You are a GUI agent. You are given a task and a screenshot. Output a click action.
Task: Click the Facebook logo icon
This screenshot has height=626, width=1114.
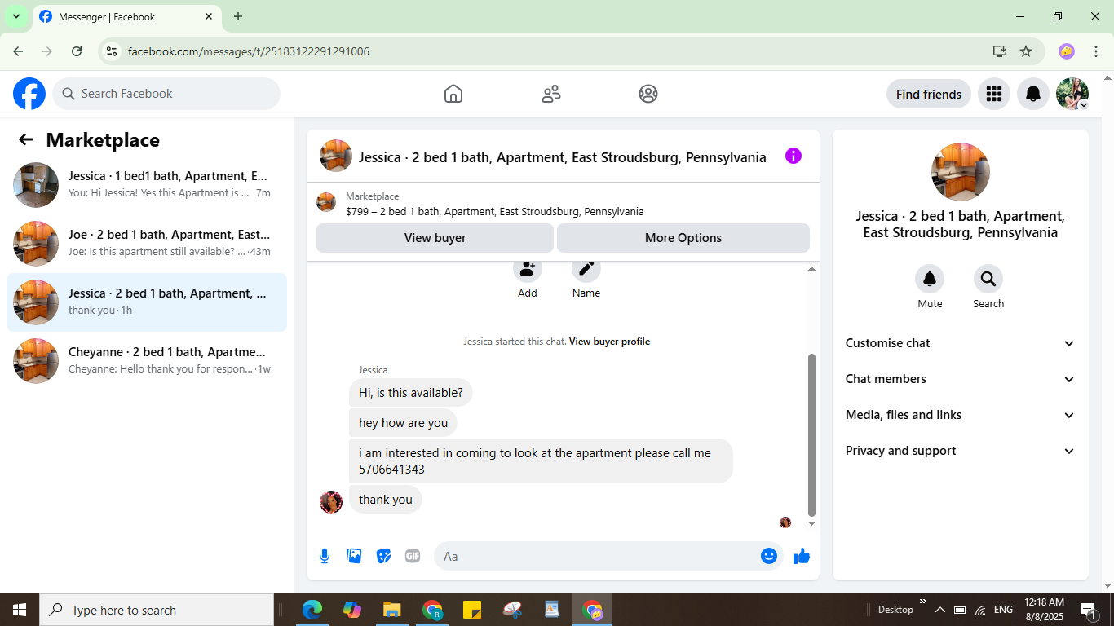[x=29, y=94]
